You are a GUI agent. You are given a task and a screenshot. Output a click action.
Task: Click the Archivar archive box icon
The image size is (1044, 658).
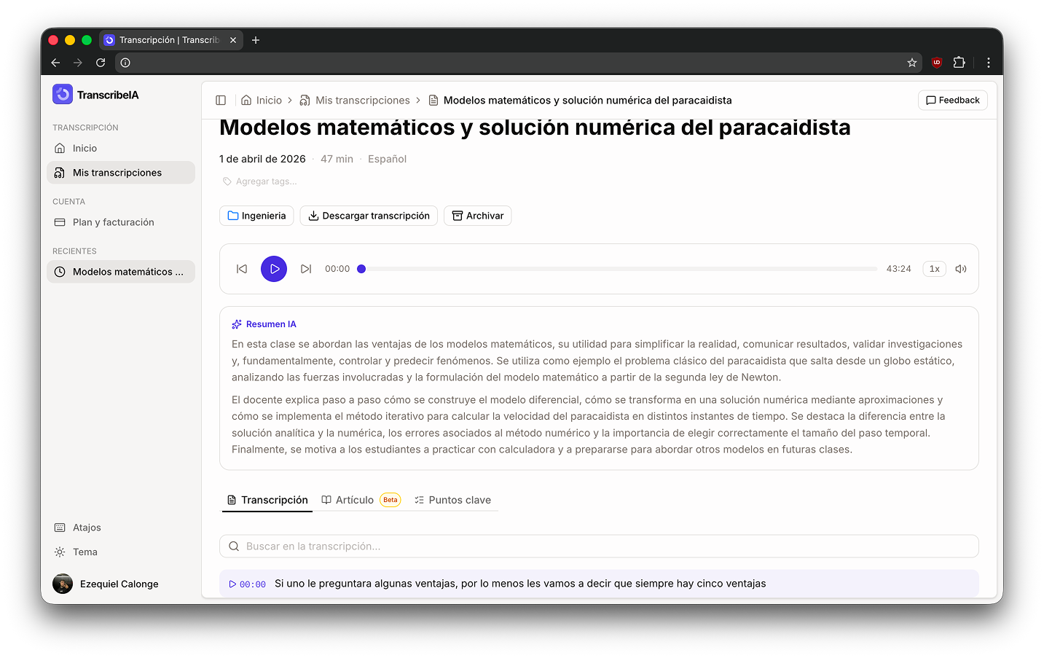coord(457,215)
